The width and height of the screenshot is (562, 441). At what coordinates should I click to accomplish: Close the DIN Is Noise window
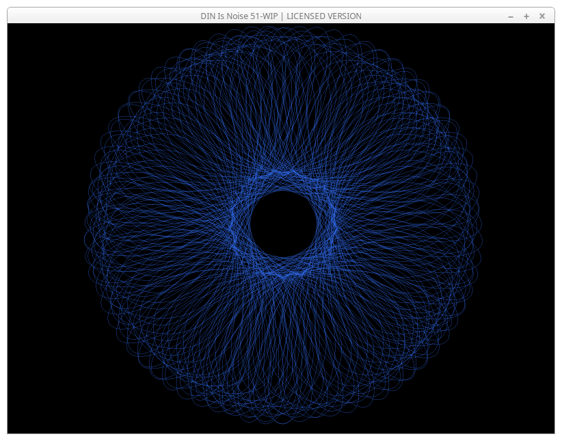pyautogui.click(x=542, y=16)
